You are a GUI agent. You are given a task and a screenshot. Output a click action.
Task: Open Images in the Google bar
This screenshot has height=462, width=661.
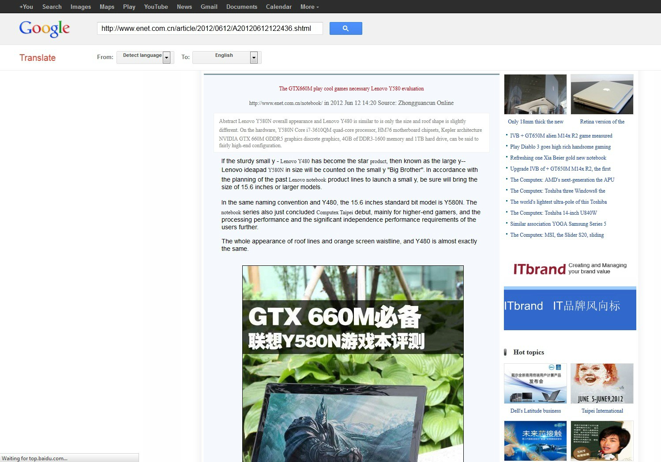pos(81,7)
